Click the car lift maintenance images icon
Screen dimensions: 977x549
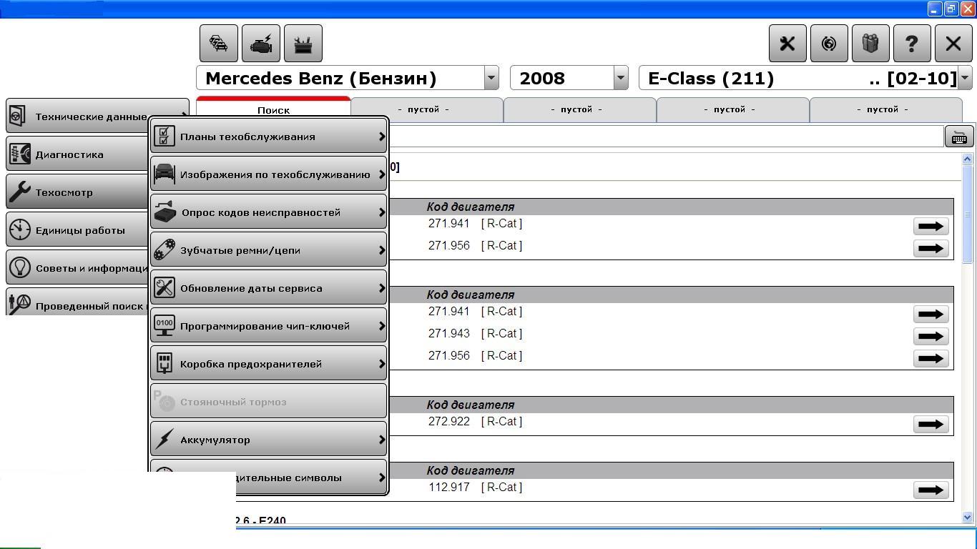[165, 174]
